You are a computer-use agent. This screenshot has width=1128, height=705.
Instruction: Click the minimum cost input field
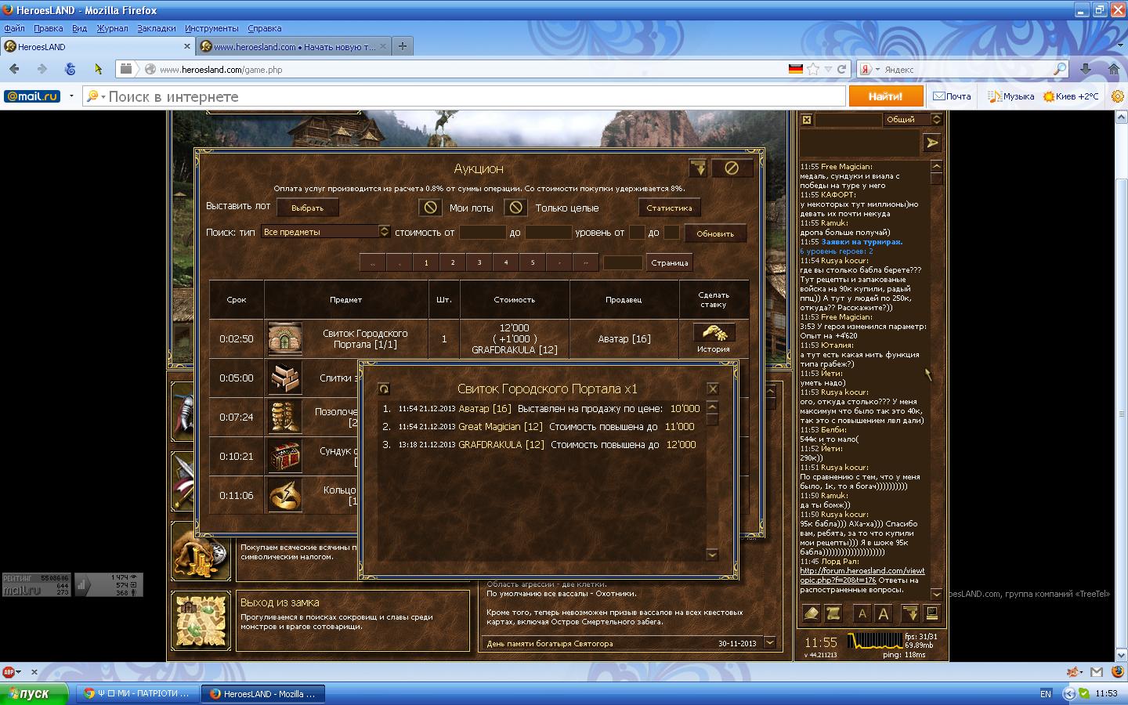482,233
